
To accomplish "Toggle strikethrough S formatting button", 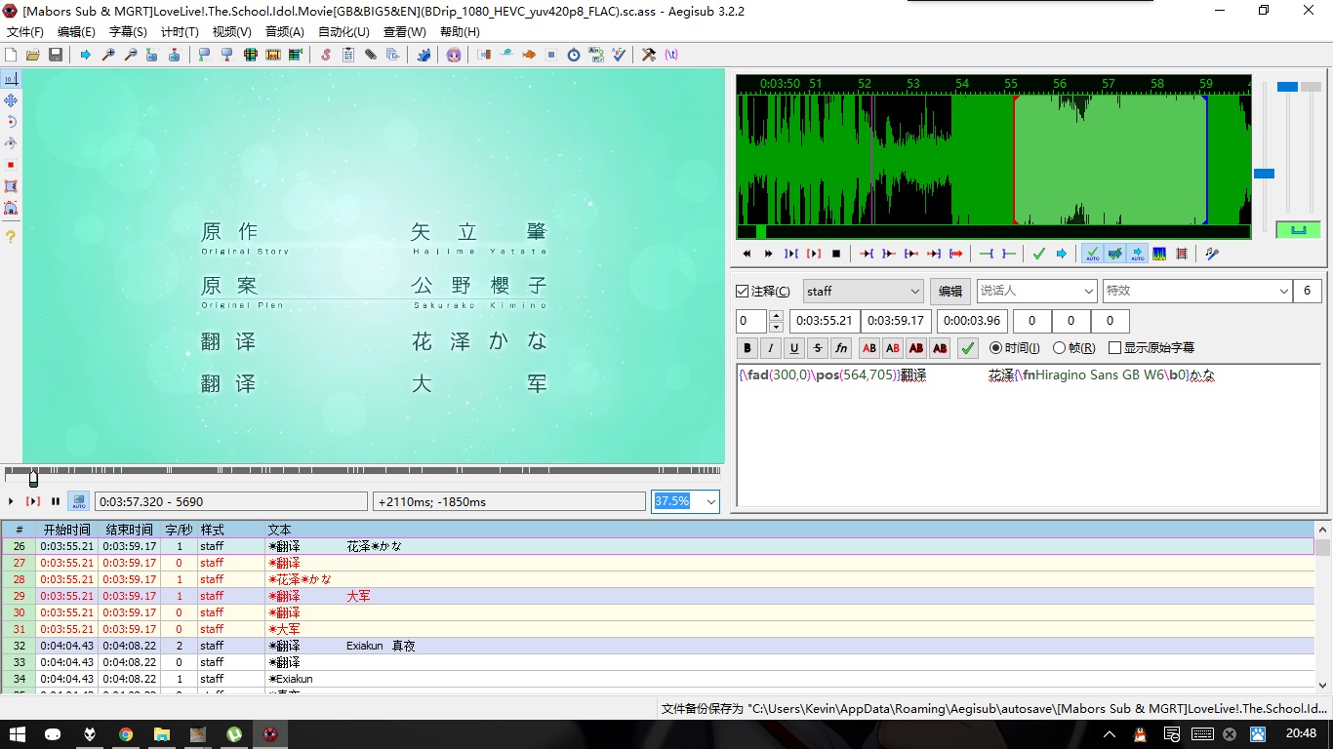I will coord(818,348).
